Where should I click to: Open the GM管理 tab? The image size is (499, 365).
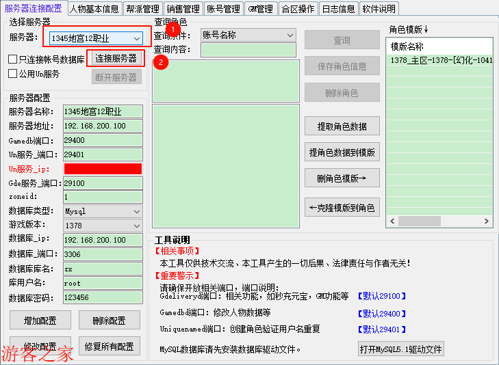(x=259, y=9)
